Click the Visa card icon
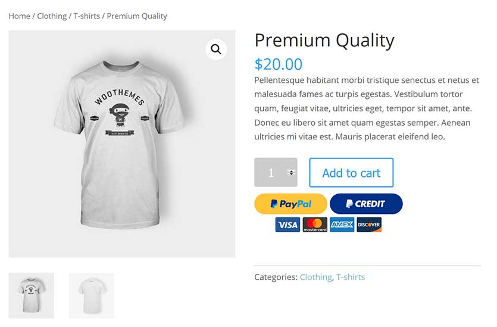This screenshot has height=327, width=497. pyautogui.click(x=287, y=225)
